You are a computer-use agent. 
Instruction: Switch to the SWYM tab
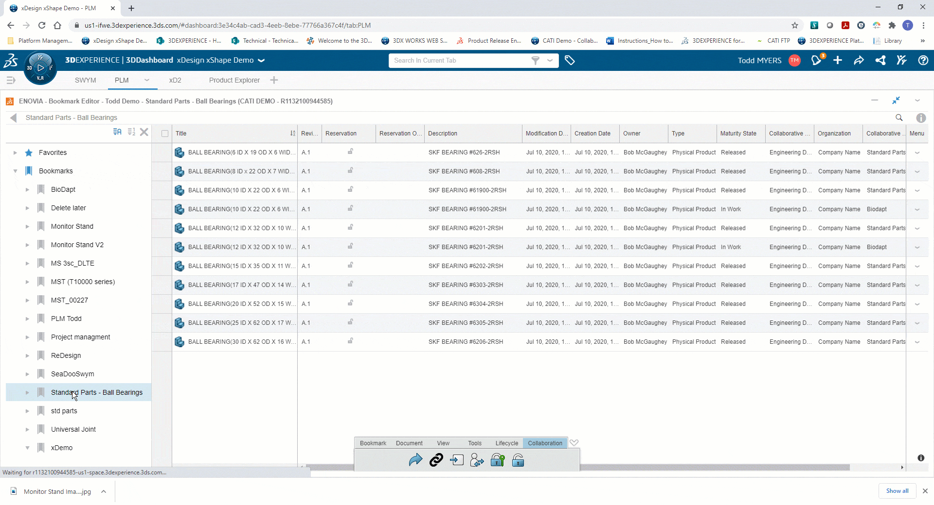[86, 80]
